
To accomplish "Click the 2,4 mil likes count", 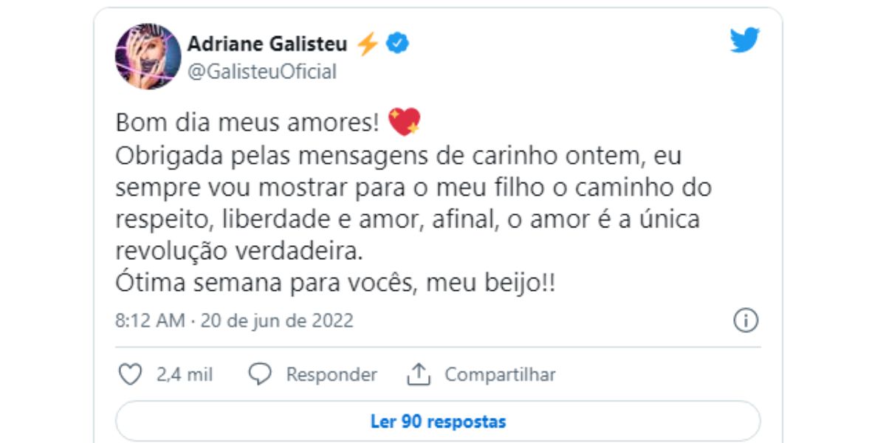I will [x=185, y=374].
